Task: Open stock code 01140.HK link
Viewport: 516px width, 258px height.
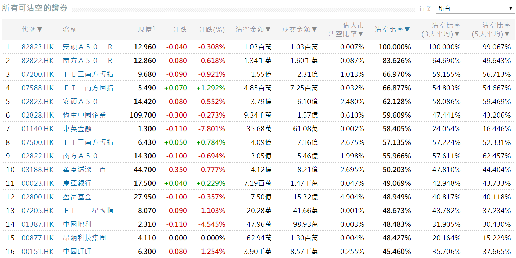Action: click(38, 129)
